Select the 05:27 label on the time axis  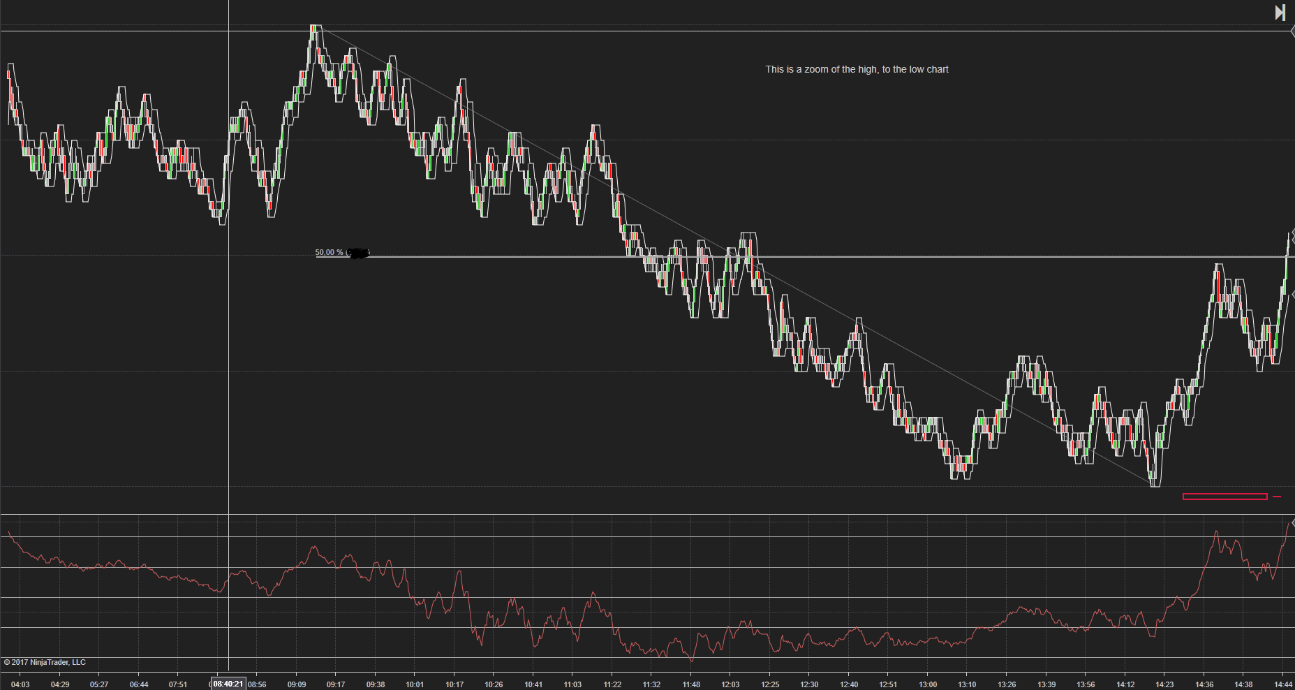(x=99, y=684)
